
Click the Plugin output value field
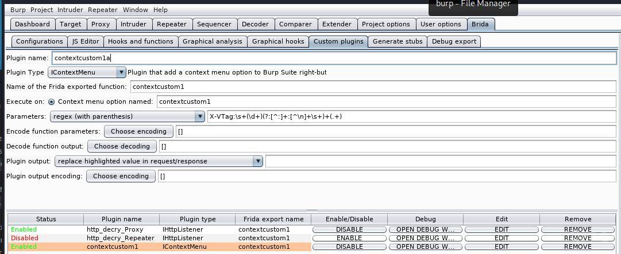[x=441, y=161]
